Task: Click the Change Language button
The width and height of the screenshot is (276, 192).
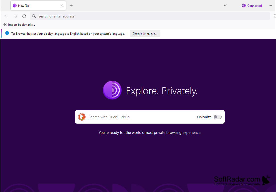Action: pyautogui.click(x=145, y=33)
